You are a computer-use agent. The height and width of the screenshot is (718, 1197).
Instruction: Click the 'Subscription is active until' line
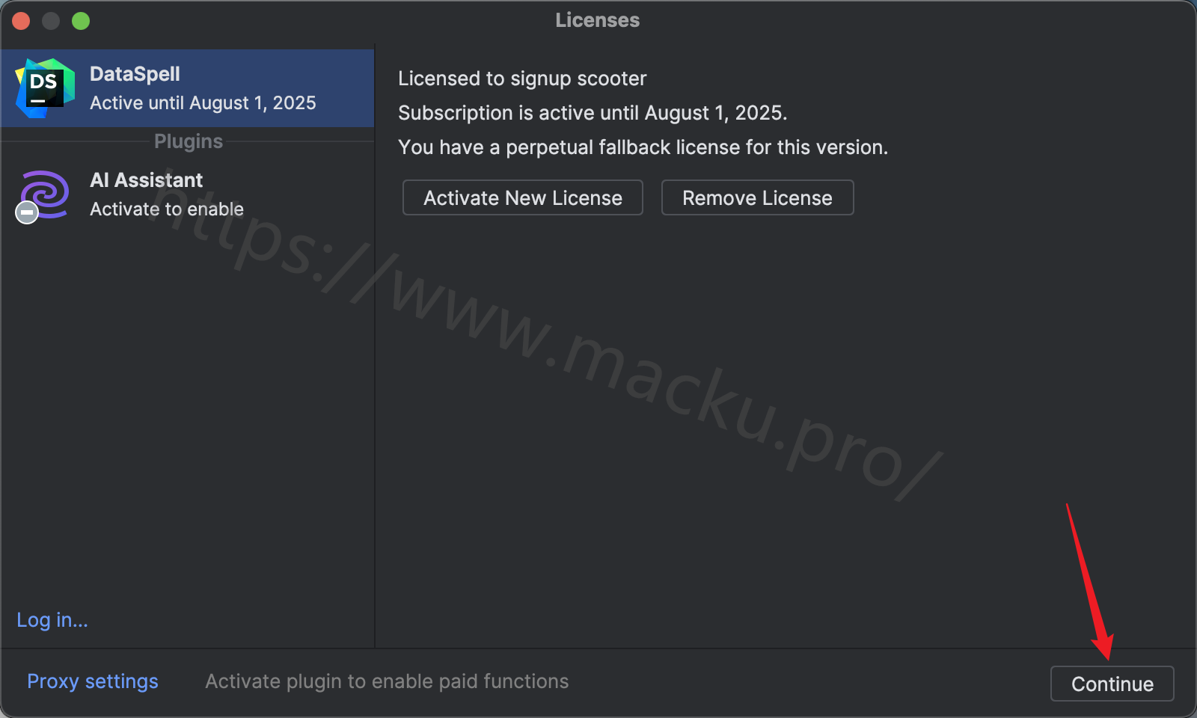pyautogui.click(x=593, y=113)
